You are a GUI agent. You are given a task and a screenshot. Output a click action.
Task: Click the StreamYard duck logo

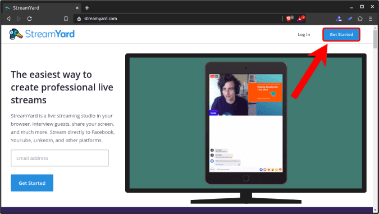pos(16,34)
